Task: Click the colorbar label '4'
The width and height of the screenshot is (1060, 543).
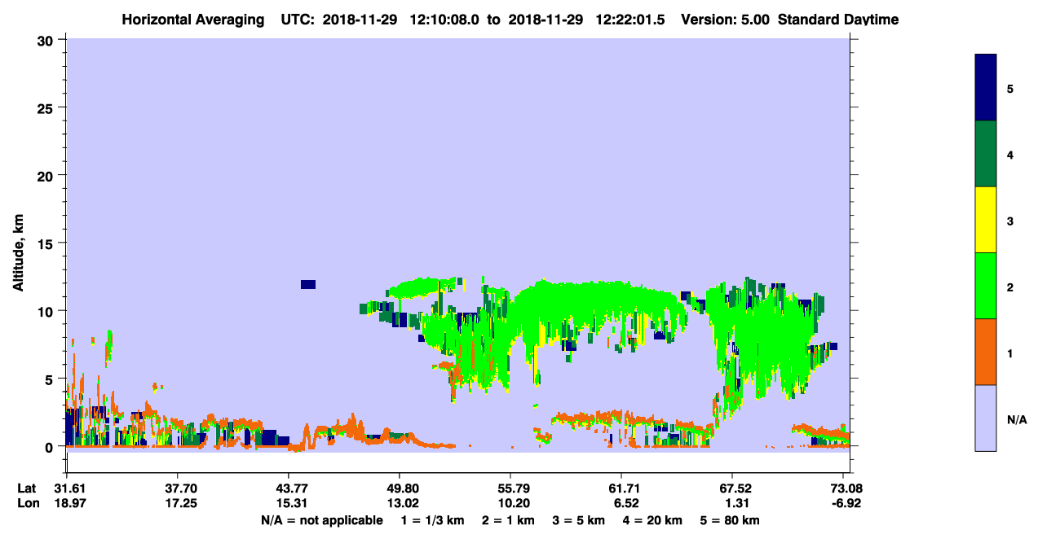Action: 1010,154
